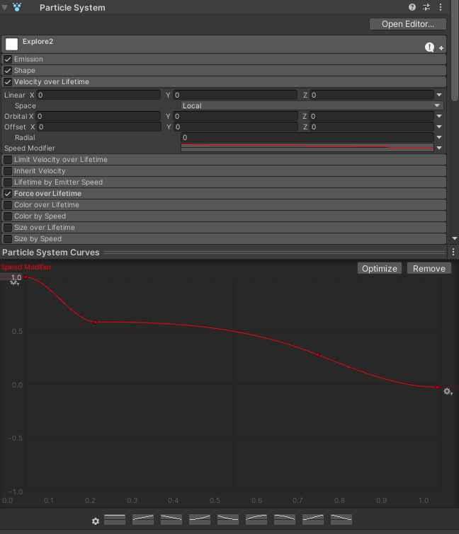Viewport: 459px width, 534px height.
Task: Enable the Size by Speed checkbox
Action: (x=8, y=239)
